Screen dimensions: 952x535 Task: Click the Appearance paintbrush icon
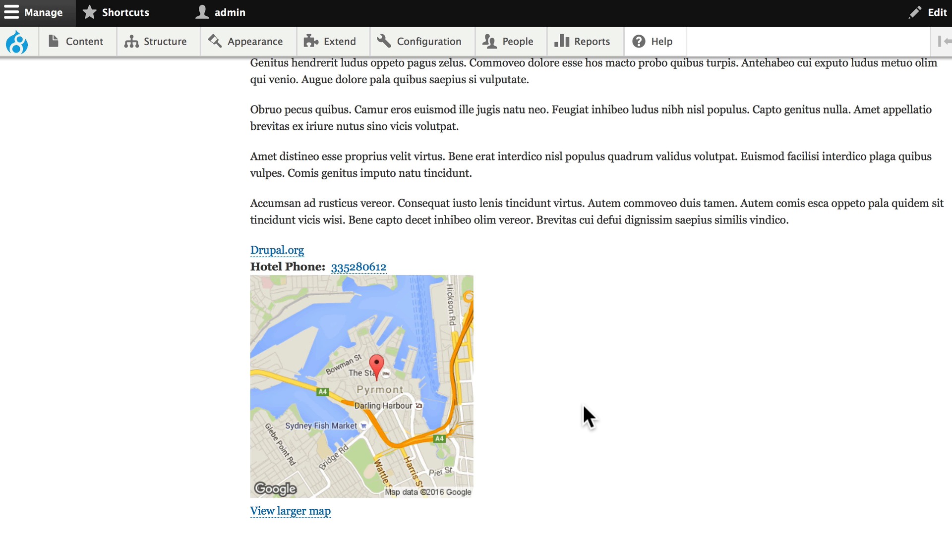[215, 41]
